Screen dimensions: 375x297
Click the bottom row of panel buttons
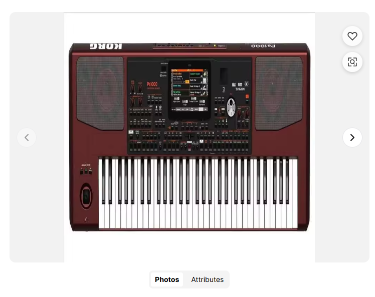[189, 147]
